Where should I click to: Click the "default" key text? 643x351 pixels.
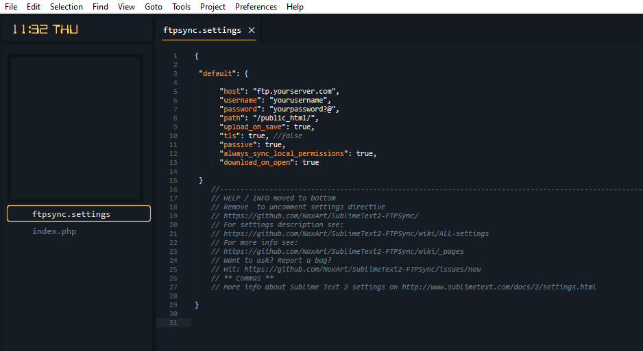pos(217,74)
